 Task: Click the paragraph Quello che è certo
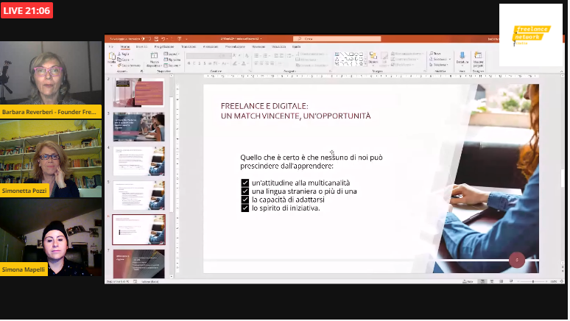pyautogui.click(x=312, y=161)
